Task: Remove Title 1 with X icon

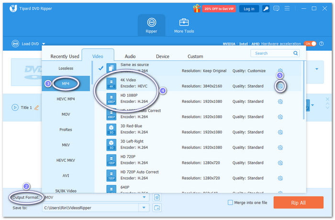Action: pyautogui.click(x=327, y=99)
